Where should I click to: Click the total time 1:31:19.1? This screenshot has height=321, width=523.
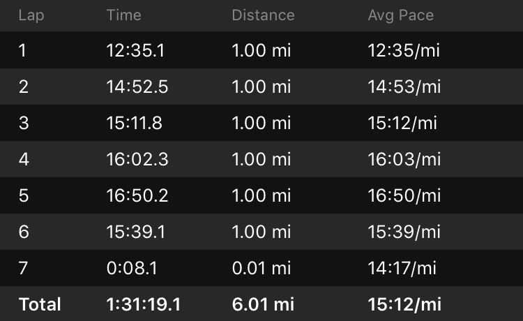144,305
